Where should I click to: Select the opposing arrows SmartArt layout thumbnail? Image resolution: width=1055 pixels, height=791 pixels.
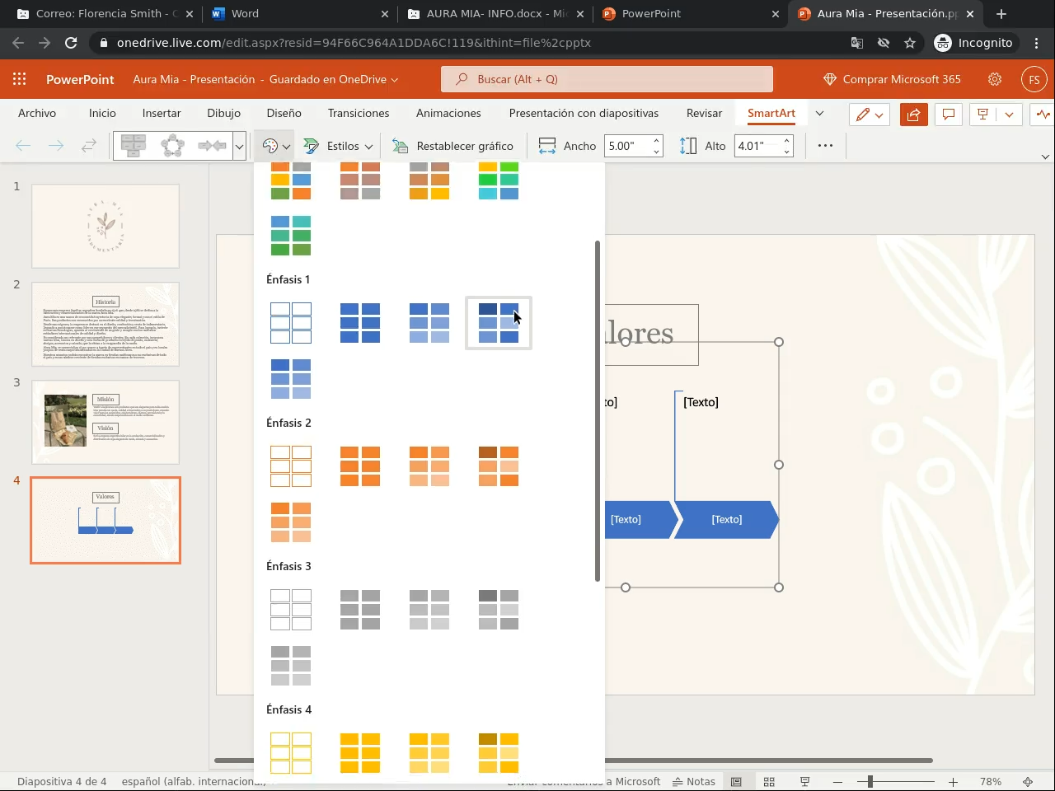pyautogui.click(x=213, y=146)
